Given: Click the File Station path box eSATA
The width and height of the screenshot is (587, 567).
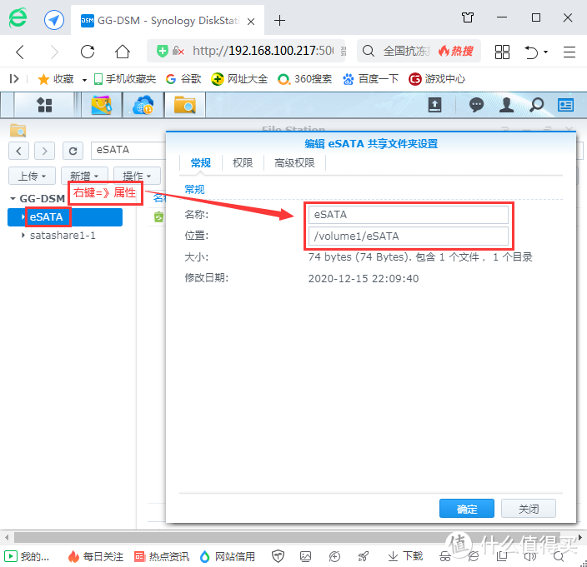Looking at the screenshot, I should pyautogui.click(x=128, y=150).
